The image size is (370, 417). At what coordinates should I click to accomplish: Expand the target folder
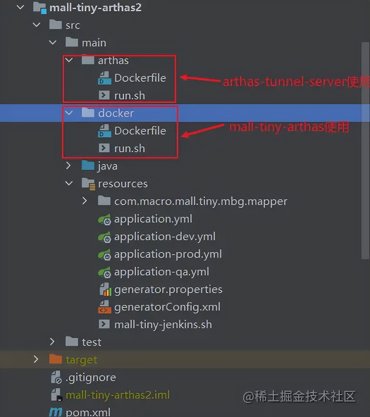pos(36,359)
